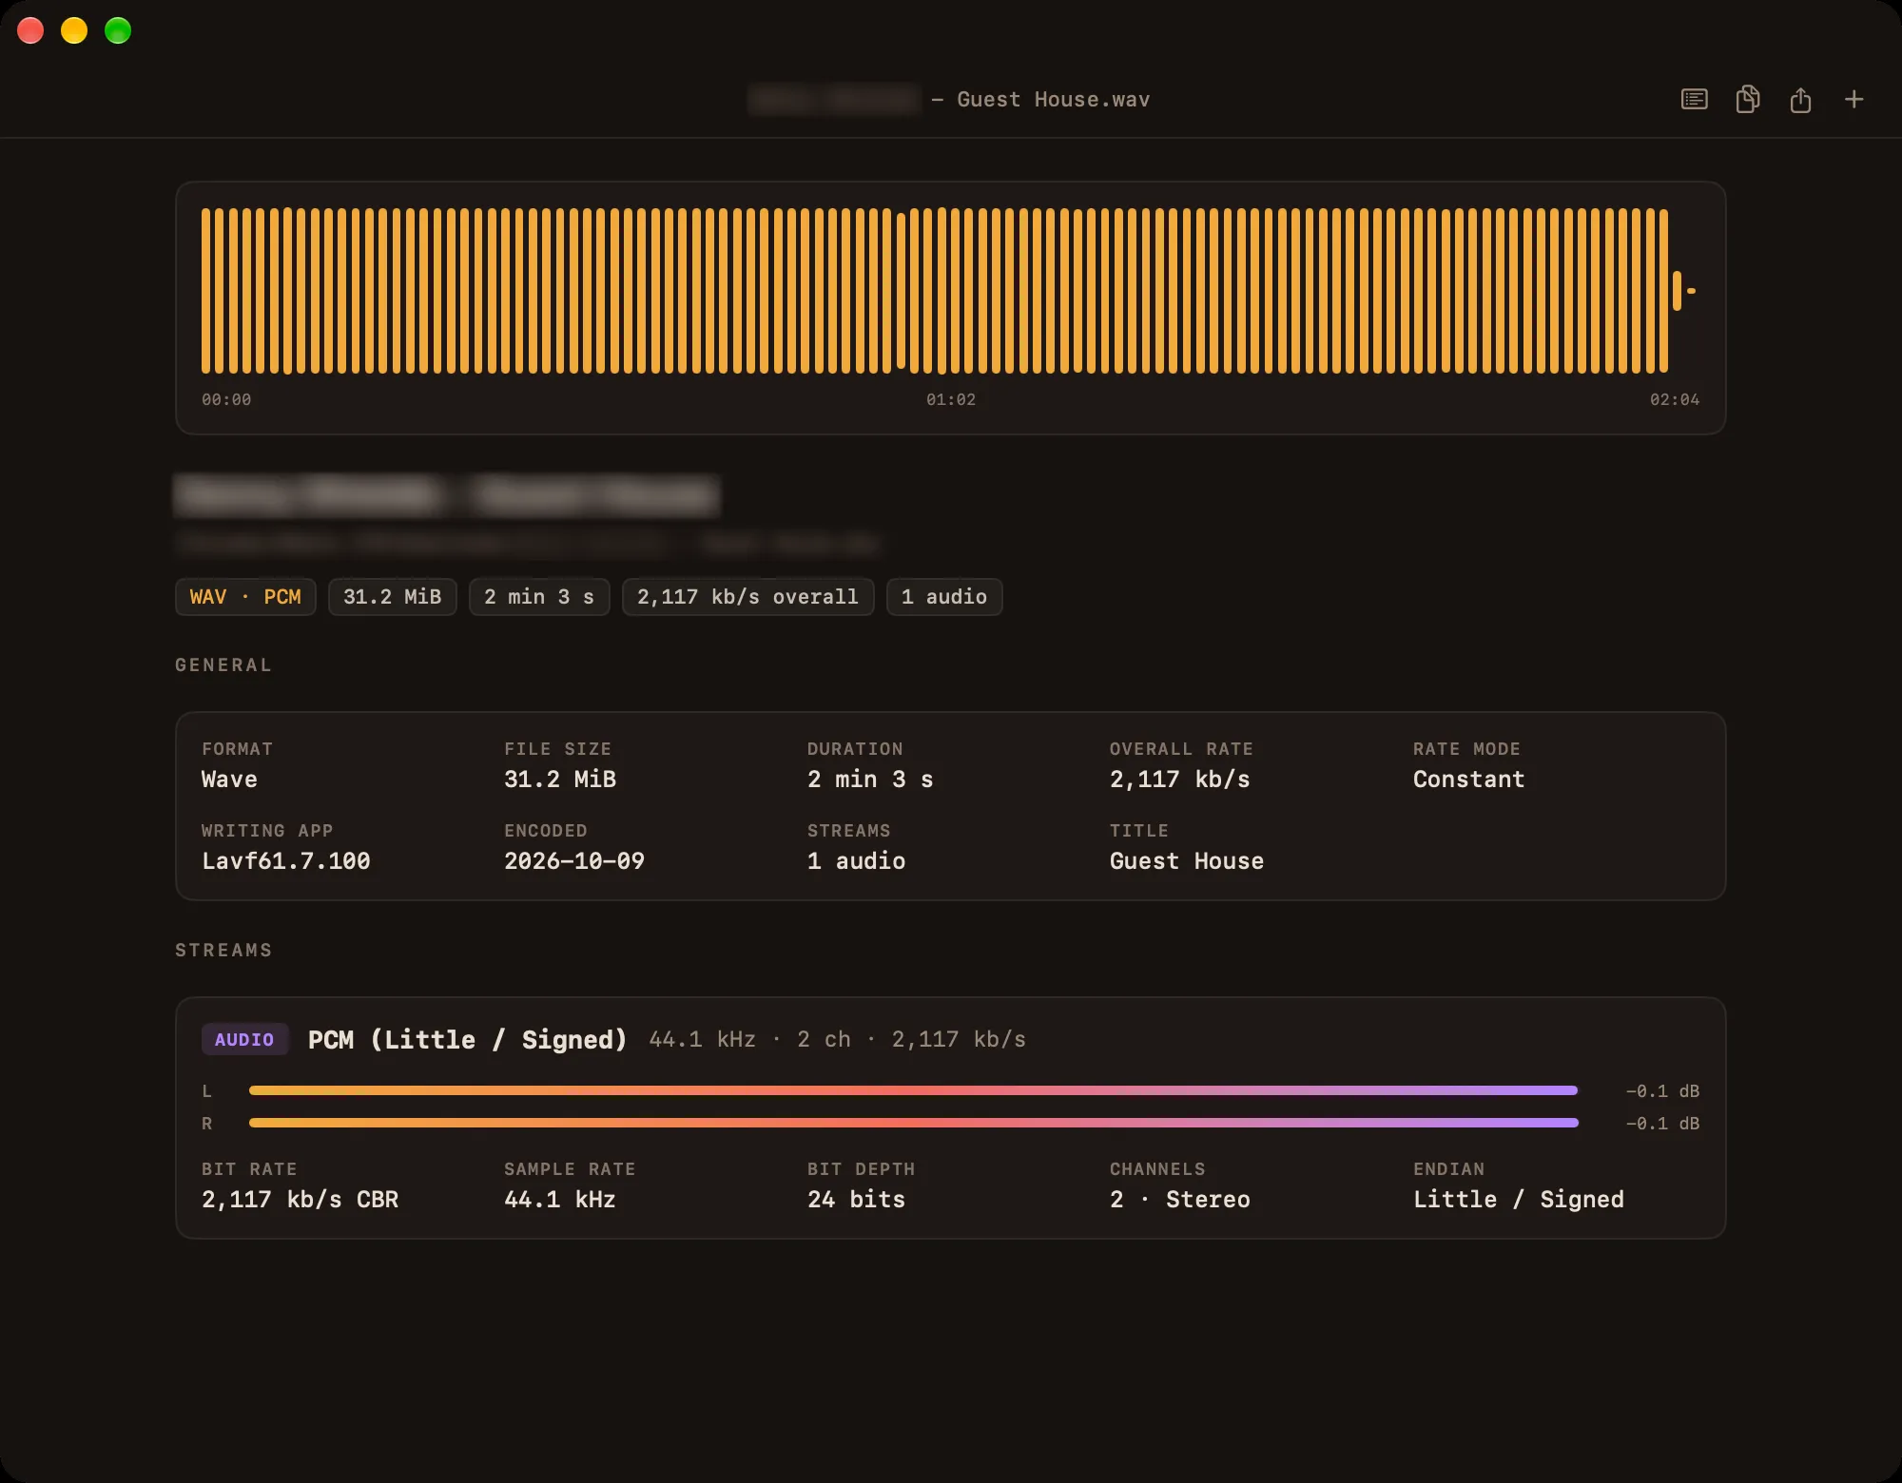Click the PCM (Little / Signed) stream heading
This screenshot has height=1483, width=1902.
(x=468, y=1040)
